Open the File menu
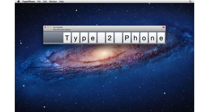This screenshot has height=112, width=209. [39, 2]
